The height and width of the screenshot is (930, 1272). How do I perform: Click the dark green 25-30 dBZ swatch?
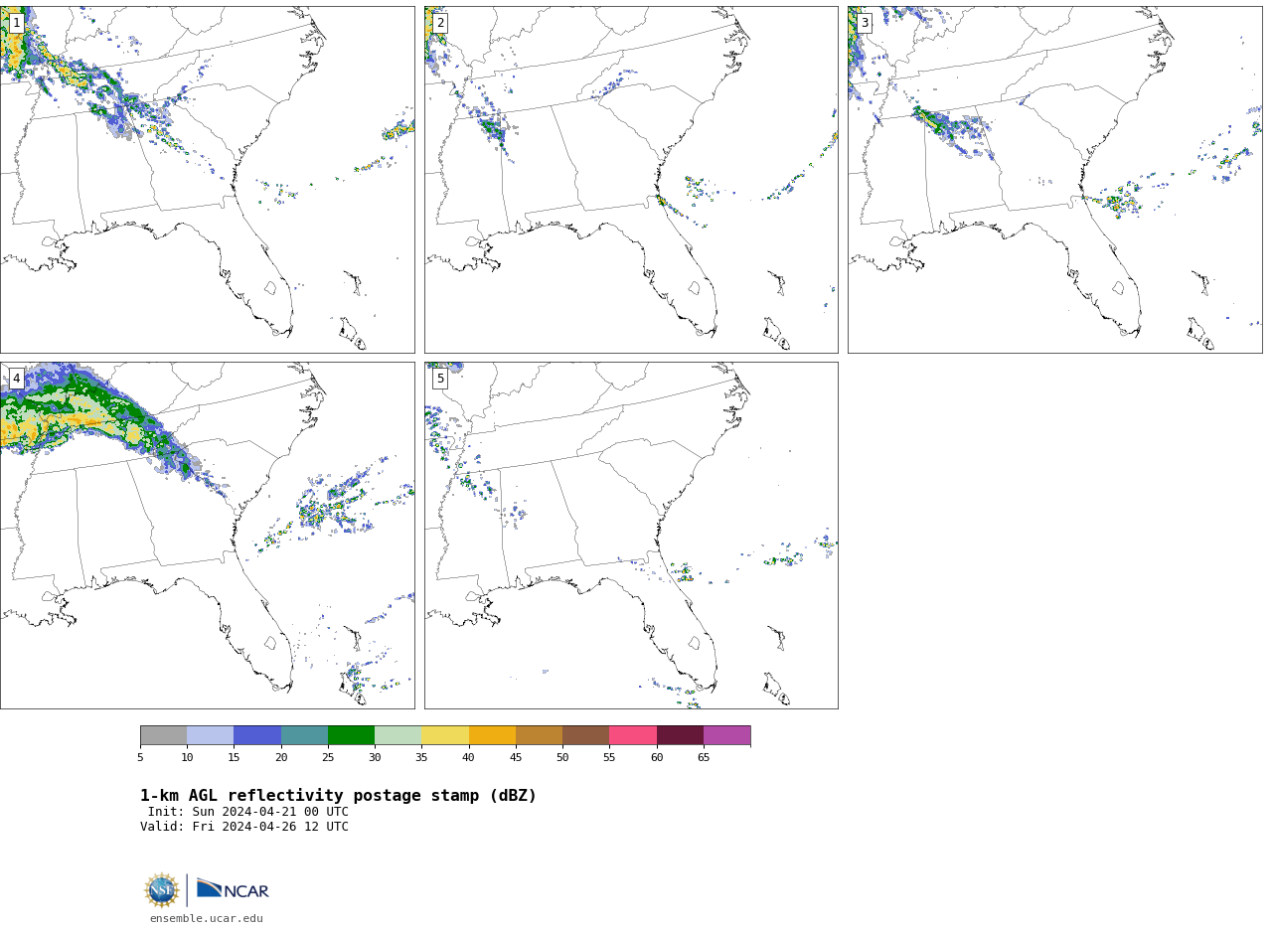pyautogui.click(x=351, y=735)
